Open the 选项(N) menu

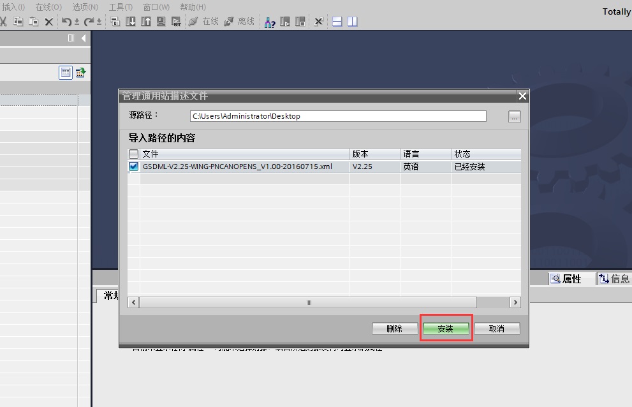(85, 7)
